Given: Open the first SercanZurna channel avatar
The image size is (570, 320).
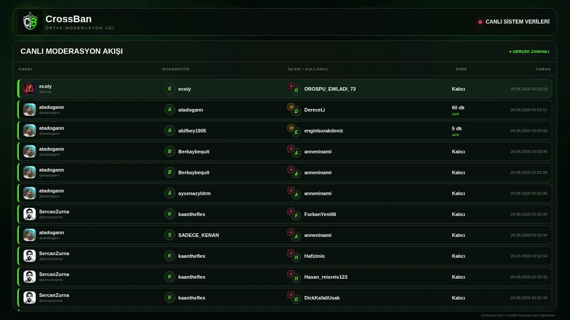Looking at the screenshot, I should point(29,214).
